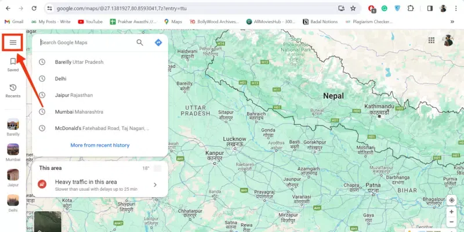Viewport: 464px width, 232px height.
Task: Click the browser address bar URL
Action: coord(122,9)
